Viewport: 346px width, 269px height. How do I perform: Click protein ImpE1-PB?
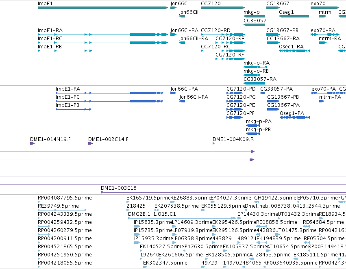[74, 109]
